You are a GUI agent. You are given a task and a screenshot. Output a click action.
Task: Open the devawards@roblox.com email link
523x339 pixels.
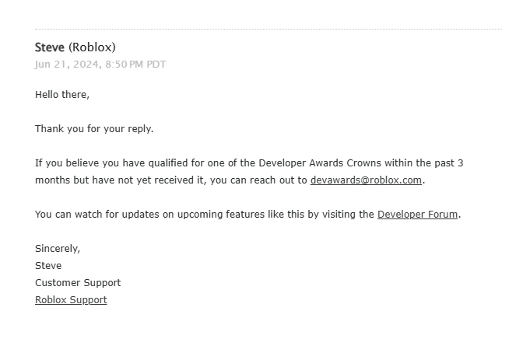pyautogui.click(x=366, y=180)
